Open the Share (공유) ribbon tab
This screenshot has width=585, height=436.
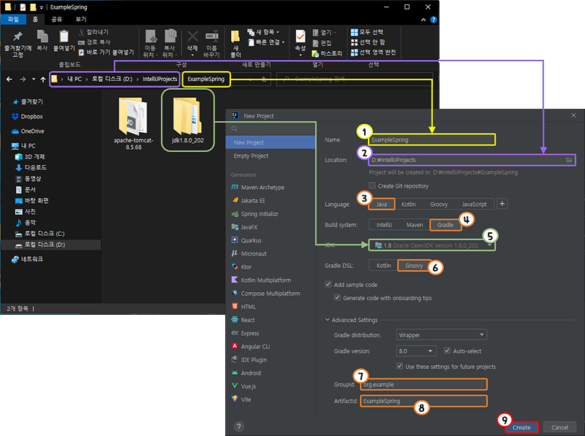coord(57,19)
